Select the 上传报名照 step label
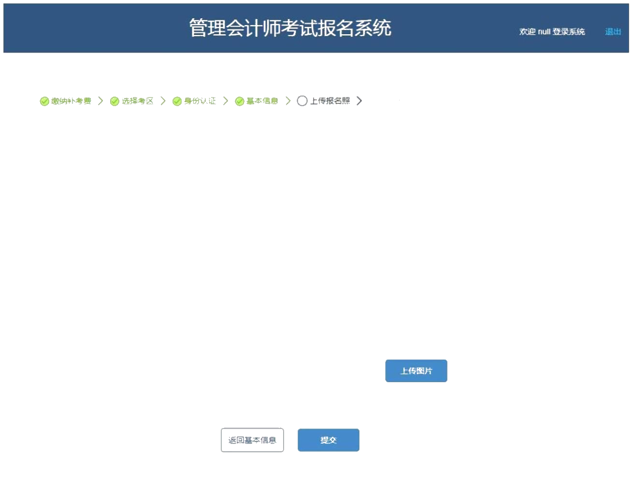633x485 pixels. 330,101
